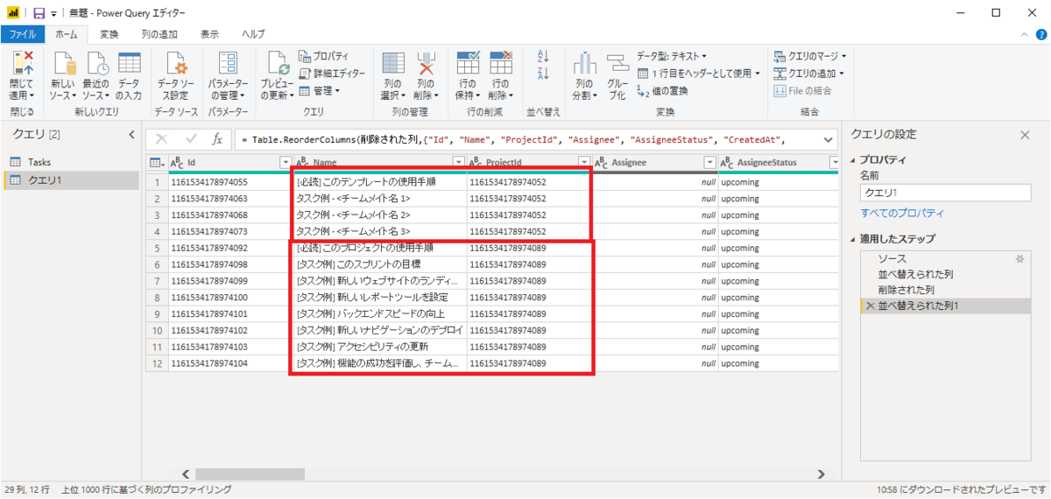Select the クエリ1 query

pos(71,180)
